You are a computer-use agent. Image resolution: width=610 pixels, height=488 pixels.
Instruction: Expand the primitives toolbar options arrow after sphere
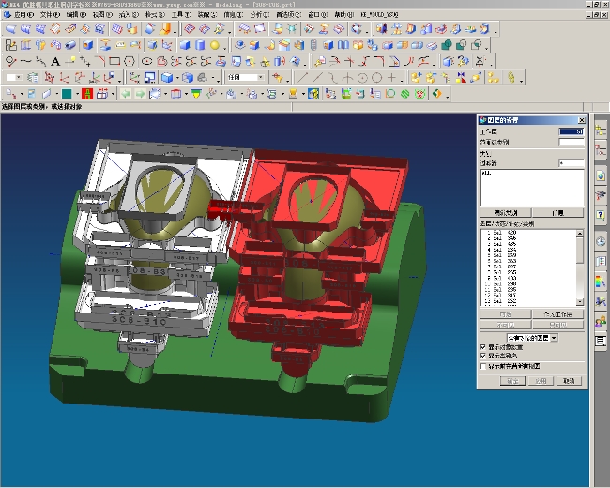click(225, 48)
